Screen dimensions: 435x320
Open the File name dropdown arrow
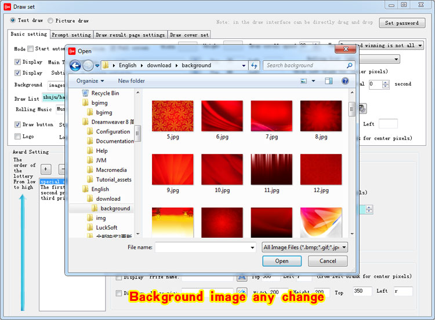coord(252,247)
